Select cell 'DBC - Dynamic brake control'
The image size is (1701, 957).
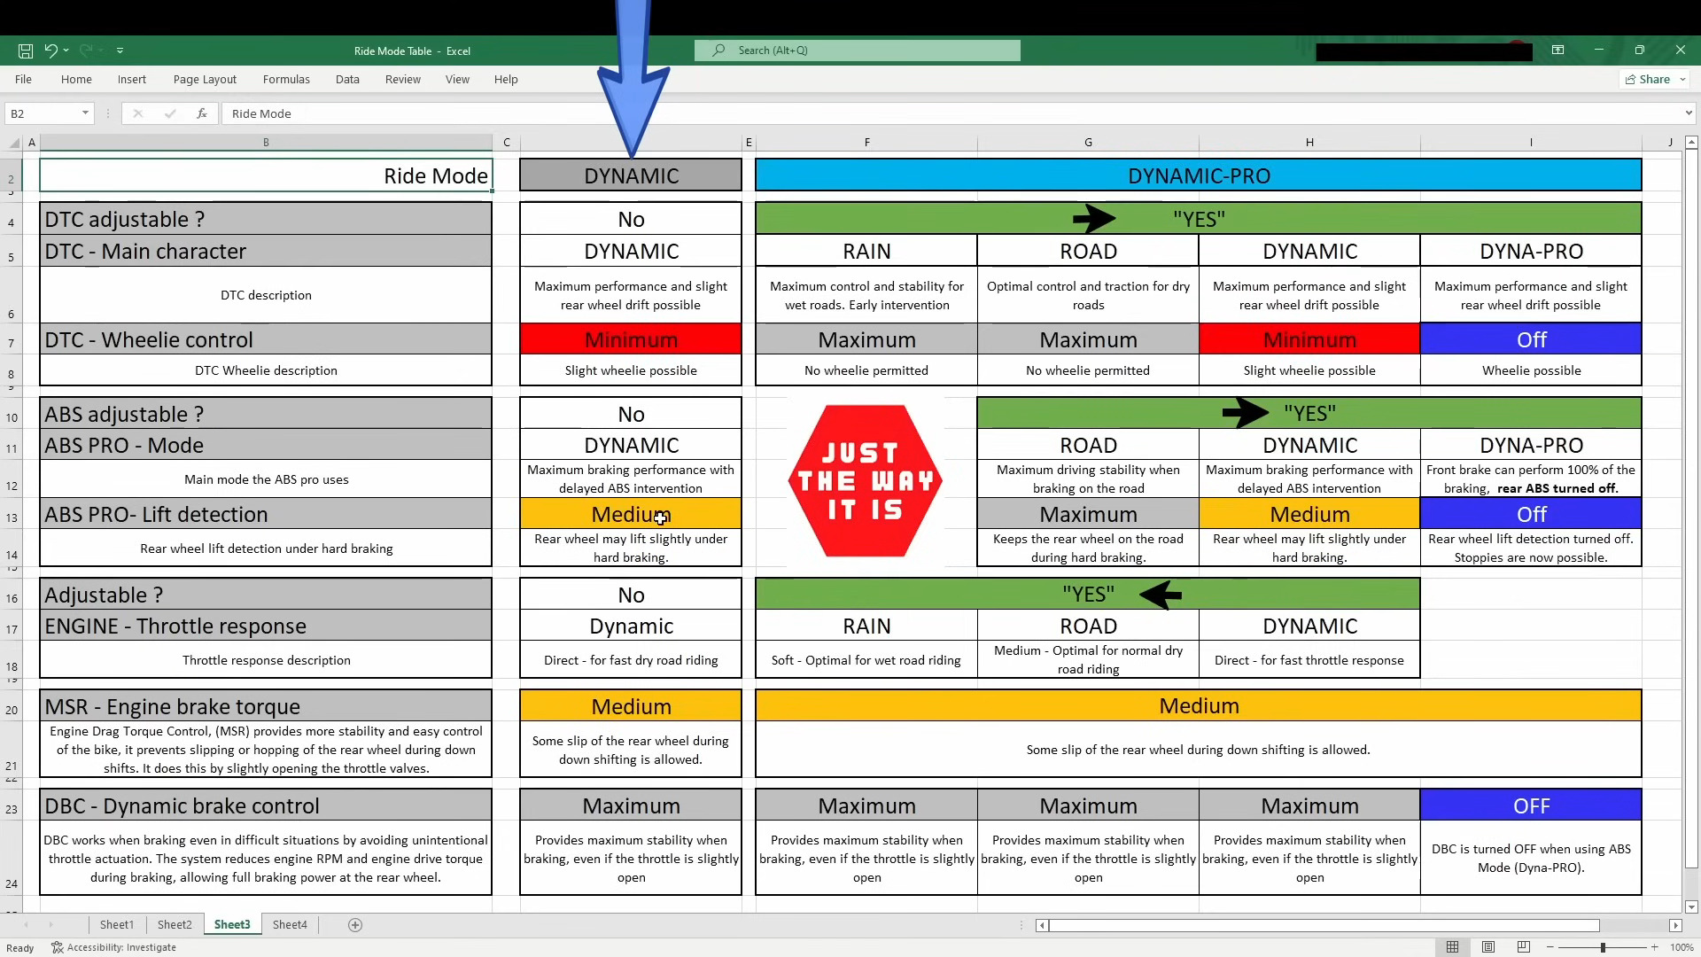tap(266, 805)
